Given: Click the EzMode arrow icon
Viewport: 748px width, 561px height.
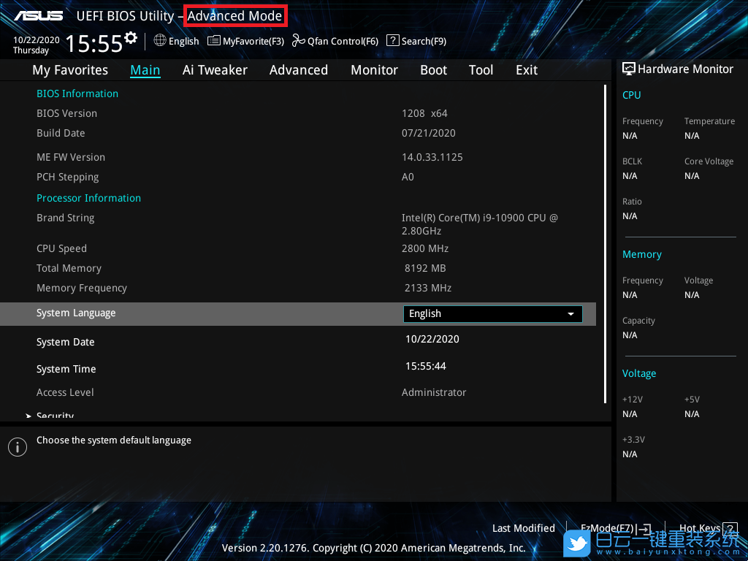Looking at the screenshot, I should click(644, 528).
